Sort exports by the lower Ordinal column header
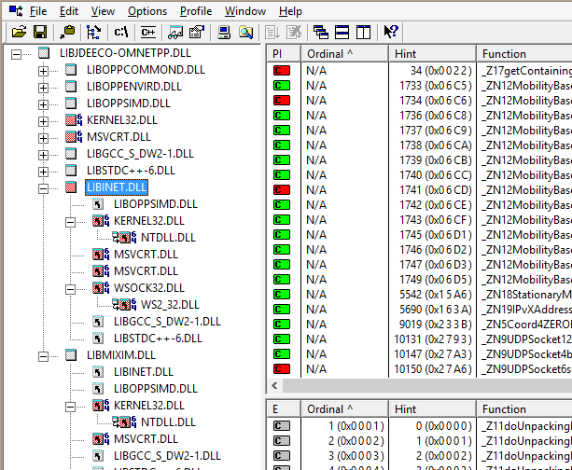This screenshot has width=572, height=470. click(344, 409)
